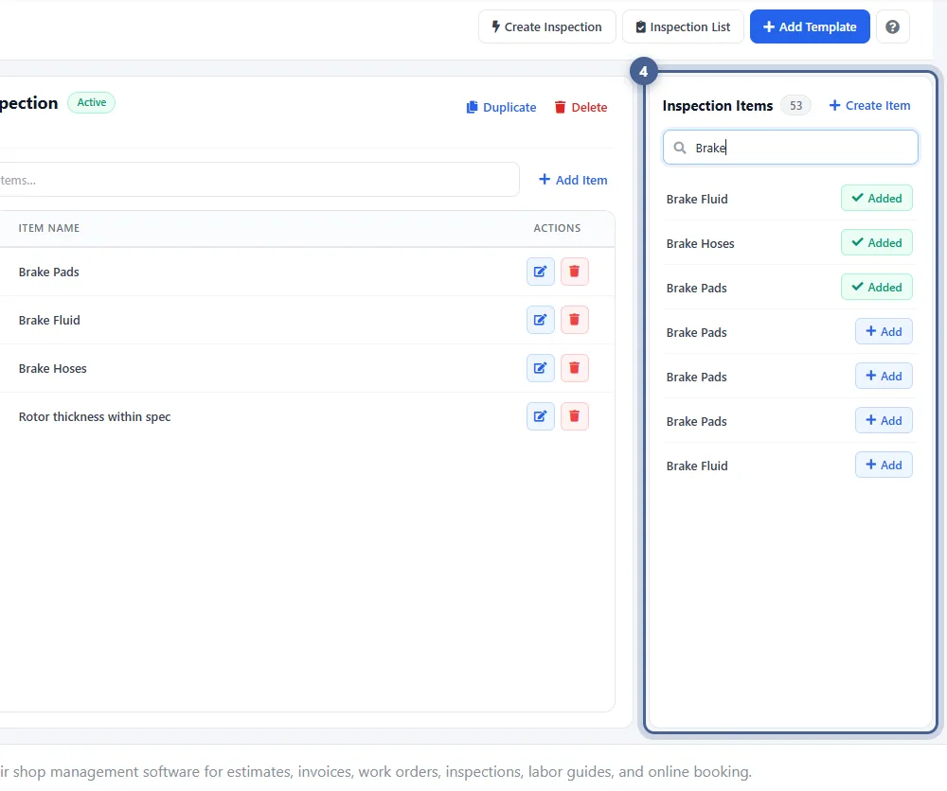Click the ITEM NAME column header

(49, 228)
